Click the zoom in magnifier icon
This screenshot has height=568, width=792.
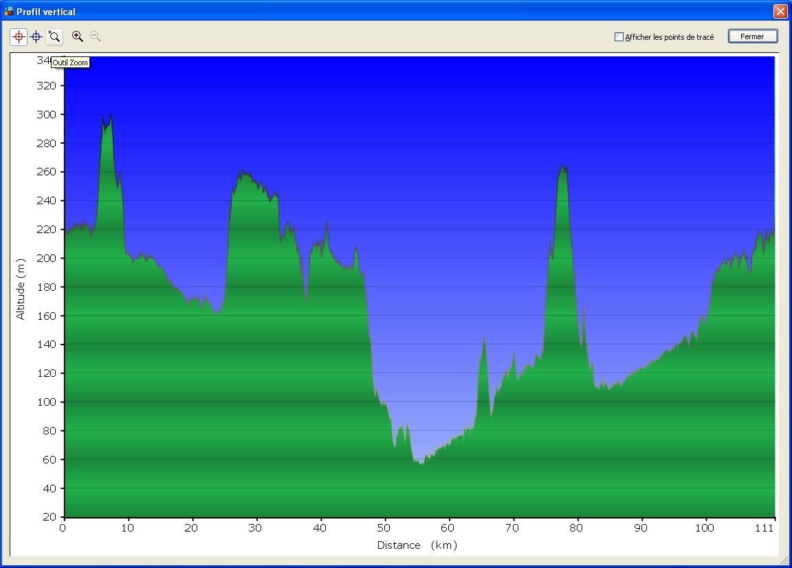(78, 36)
